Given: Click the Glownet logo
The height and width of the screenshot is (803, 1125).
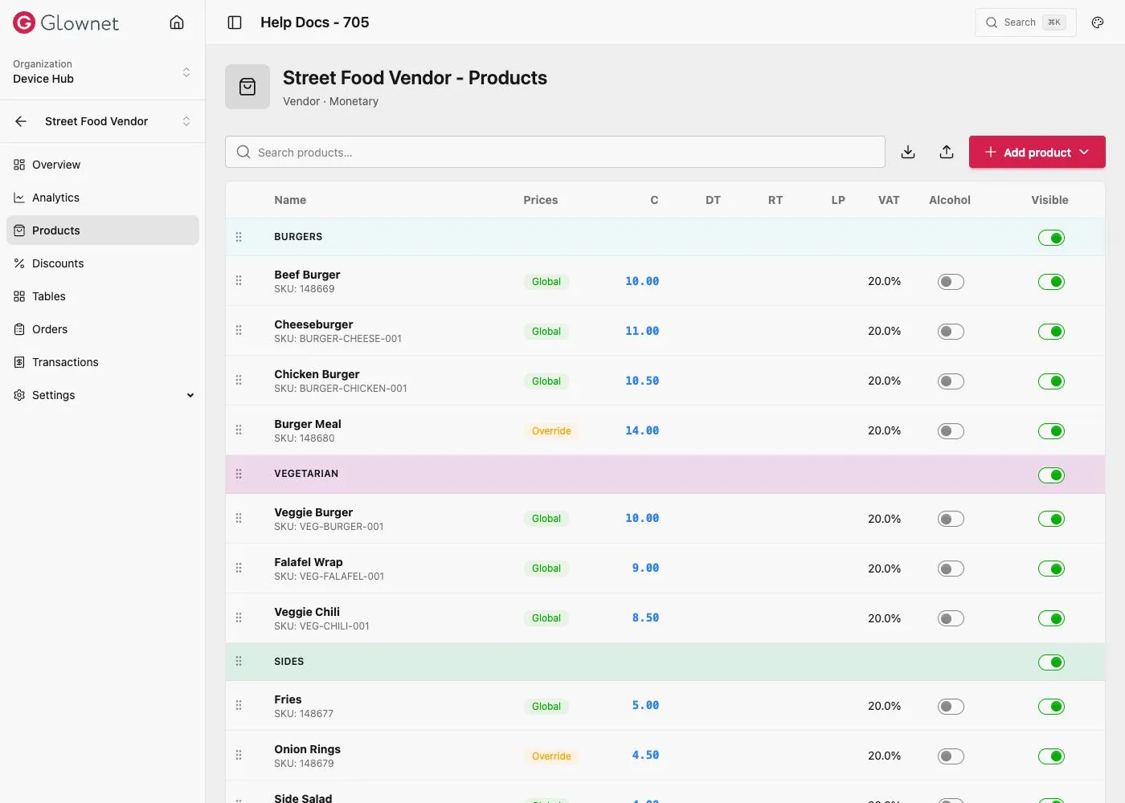Looking at the screenshot, I should click(66, 22).
